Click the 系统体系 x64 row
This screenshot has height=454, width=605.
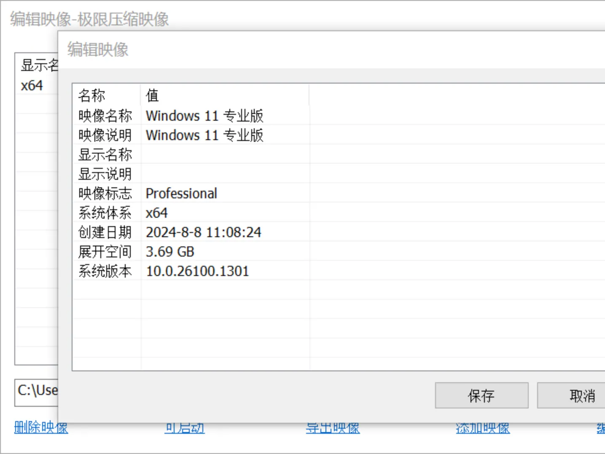[156, 213]
